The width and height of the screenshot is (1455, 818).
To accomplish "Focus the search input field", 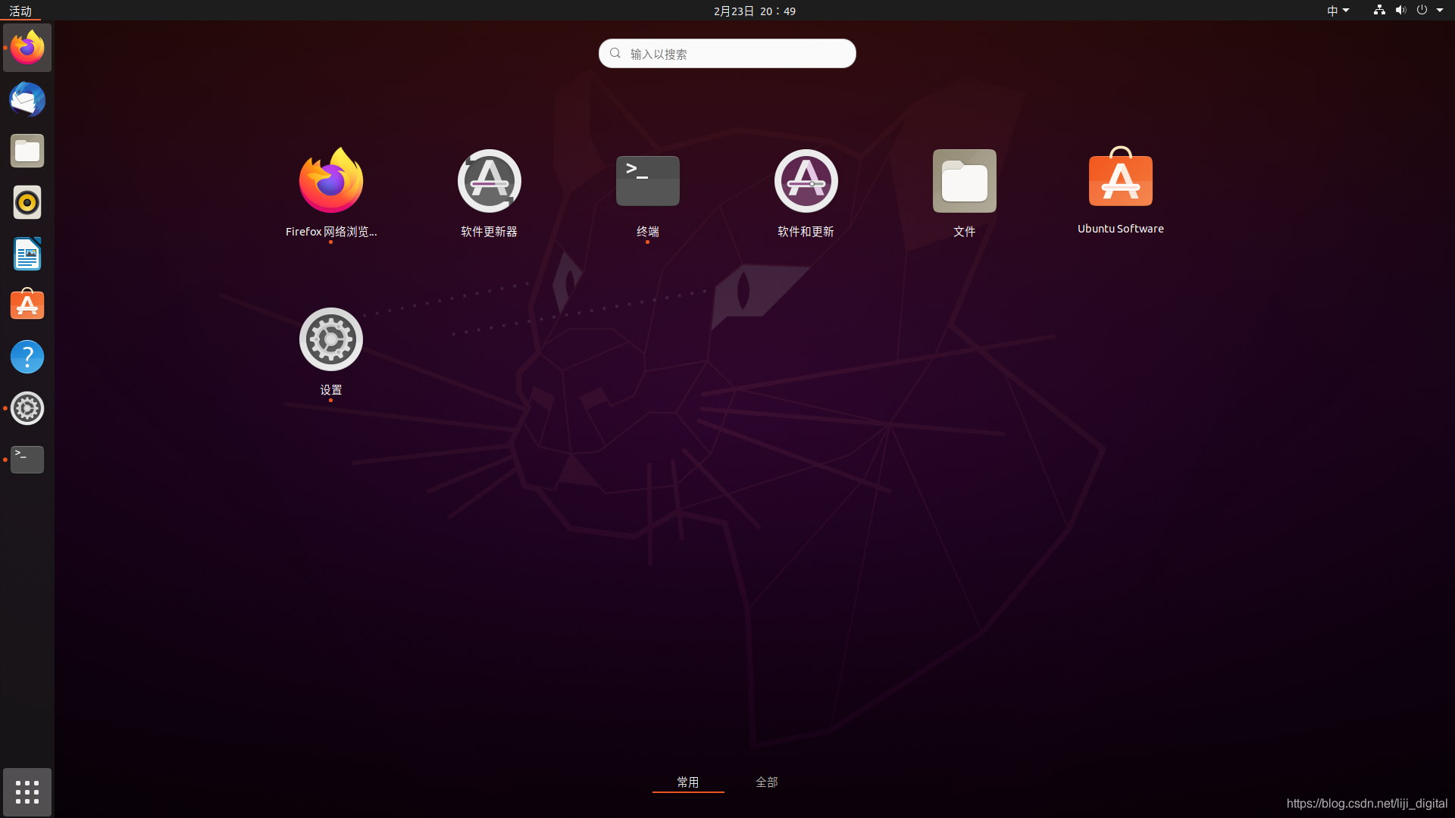I will (727, 54).
